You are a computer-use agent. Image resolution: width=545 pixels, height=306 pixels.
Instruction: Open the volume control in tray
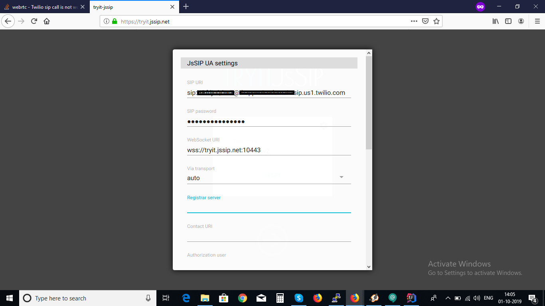point(477,298)
